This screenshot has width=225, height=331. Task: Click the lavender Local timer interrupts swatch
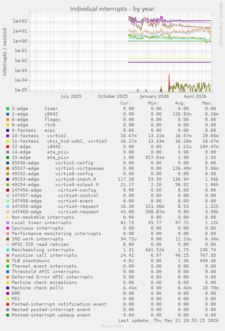(x=8, y=223)
